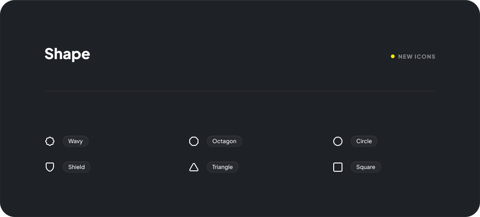Click the Square outline icon
Image resolution: width=480 pixels, height=217 pixels.
(x=338, y=167)
